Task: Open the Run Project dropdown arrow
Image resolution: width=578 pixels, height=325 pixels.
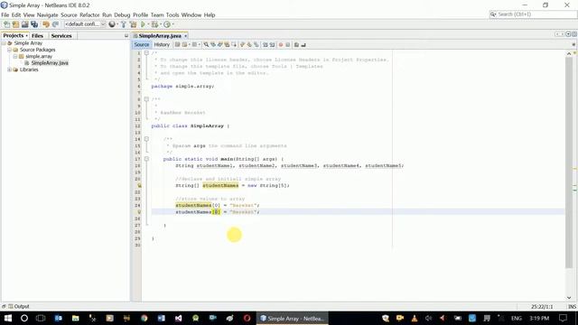Action: [x=148, y=24]
